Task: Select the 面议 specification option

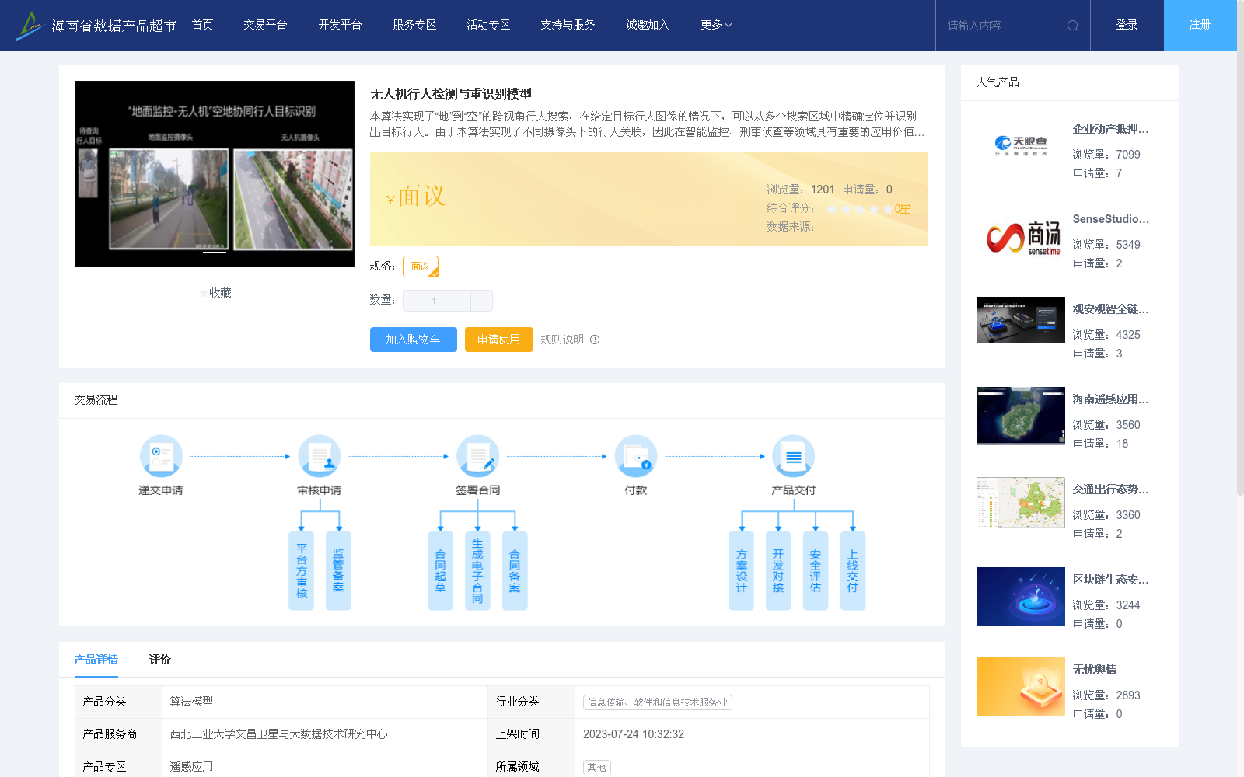Action: click(x=421, y=267)
